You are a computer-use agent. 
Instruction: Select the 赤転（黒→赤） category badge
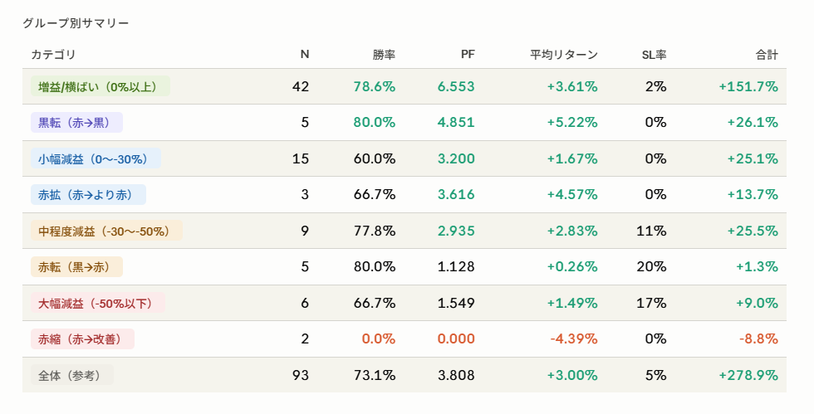[x=76, y=266]
